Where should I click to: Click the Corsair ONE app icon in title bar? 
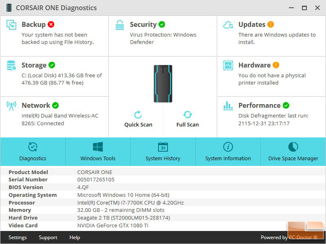pyautogui.click(x=9, y=8)
